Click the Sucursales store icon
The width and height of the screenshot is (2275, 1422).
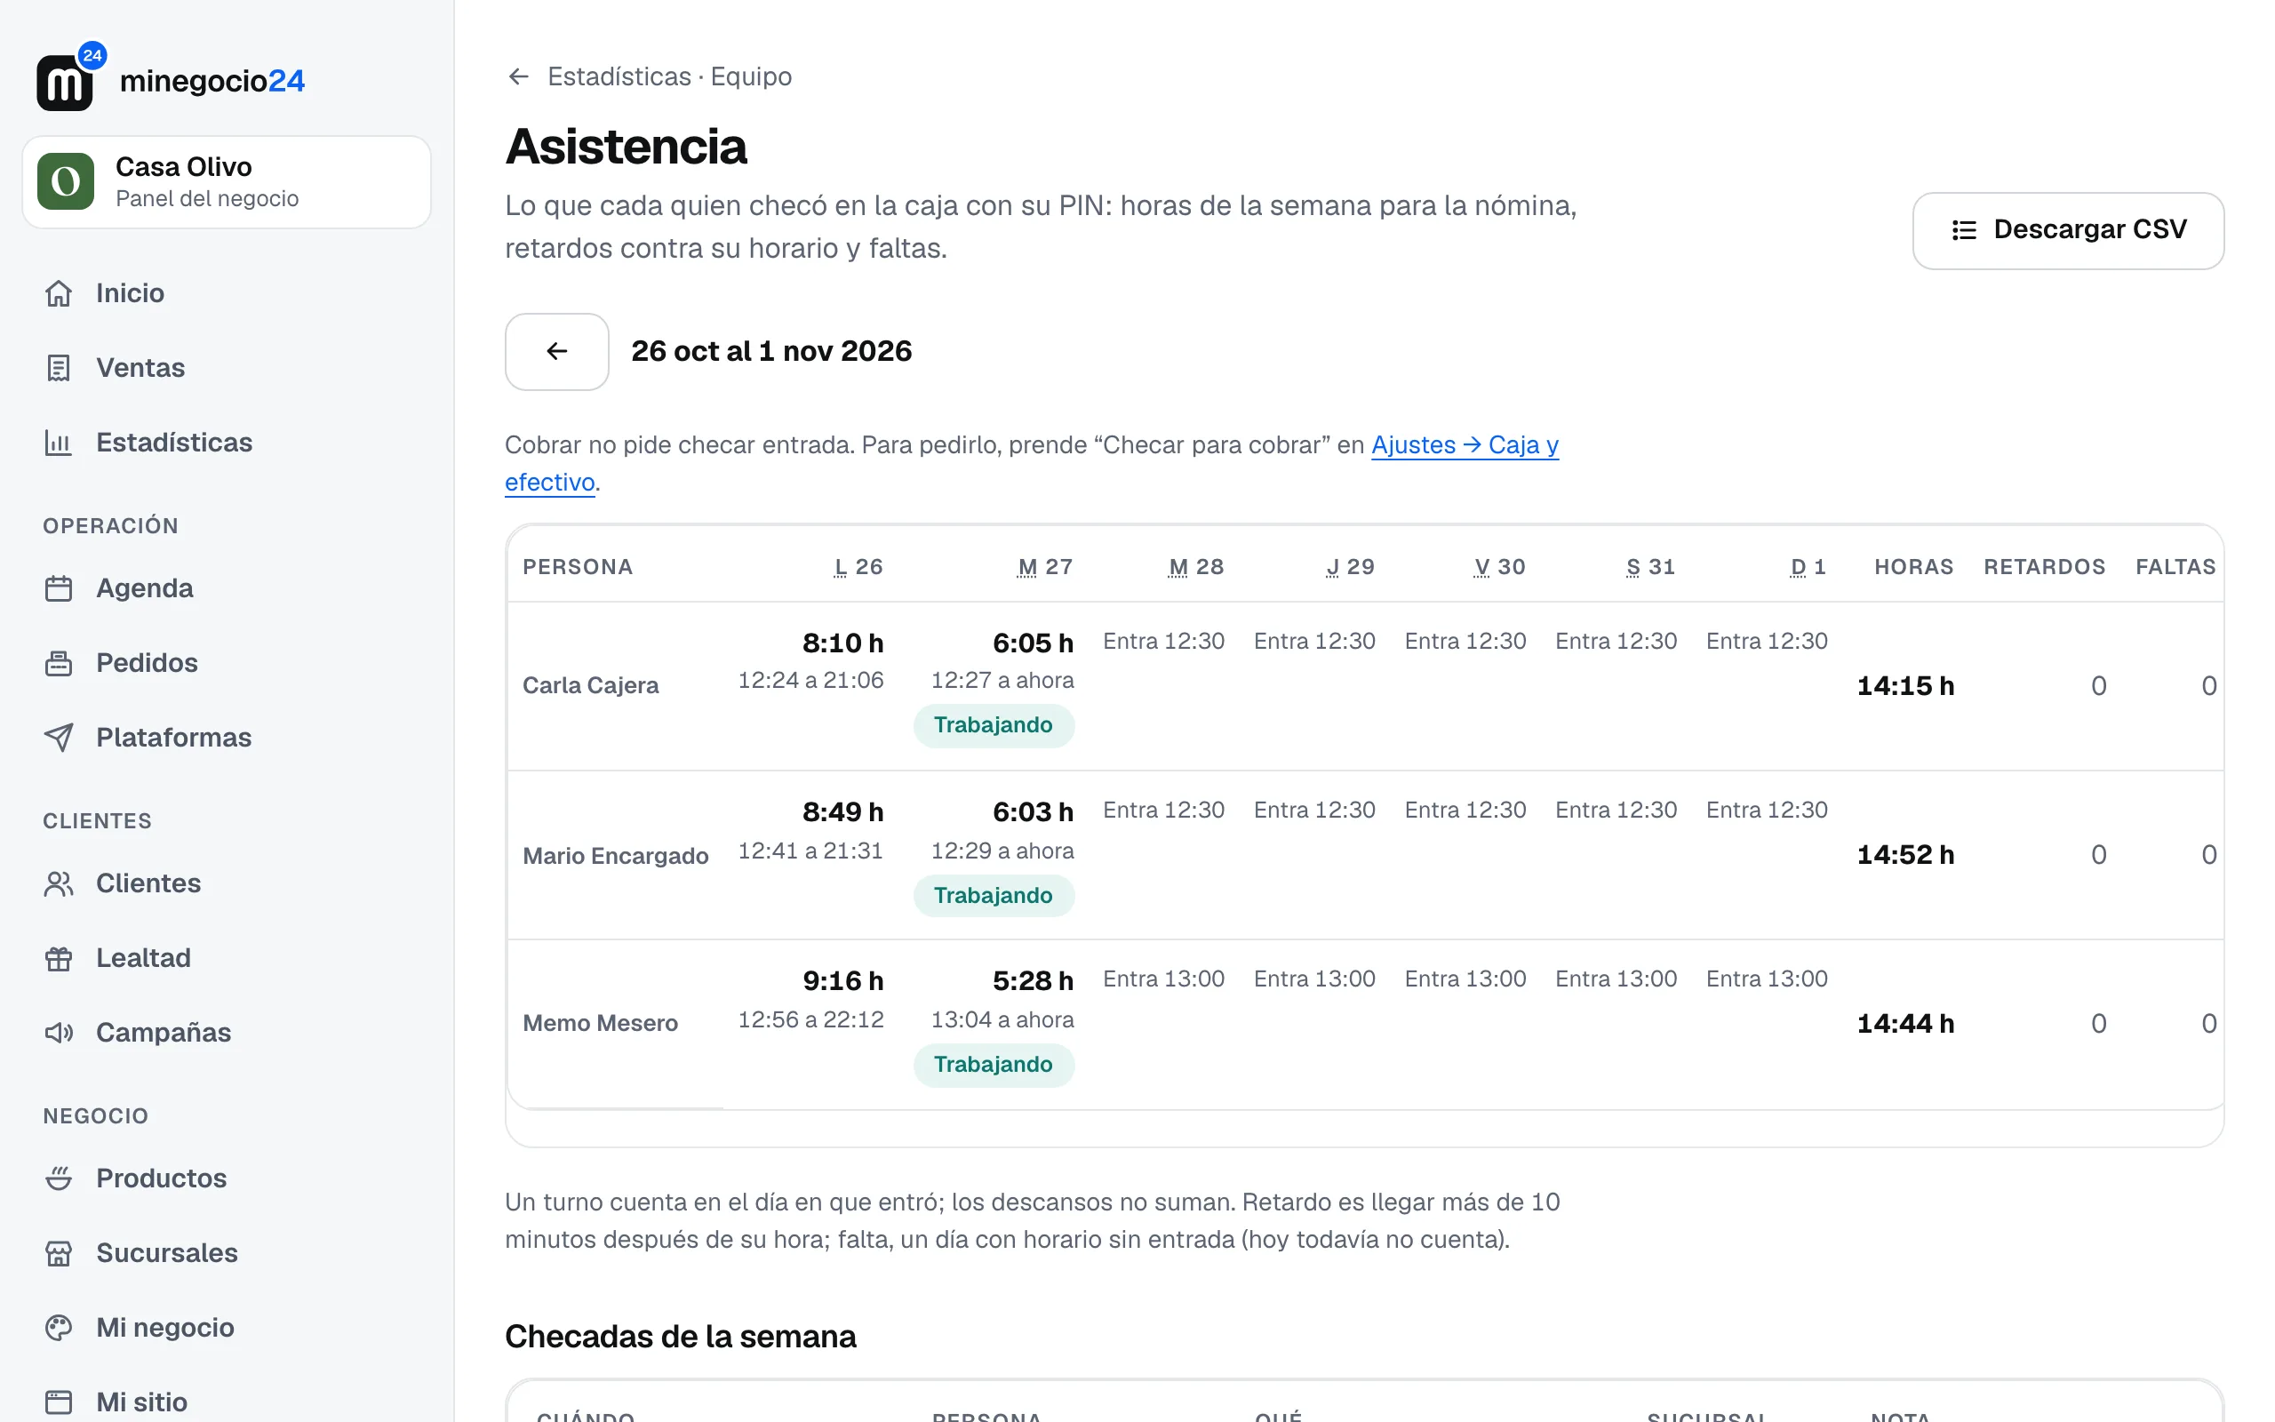click(x=59, y=1254)
